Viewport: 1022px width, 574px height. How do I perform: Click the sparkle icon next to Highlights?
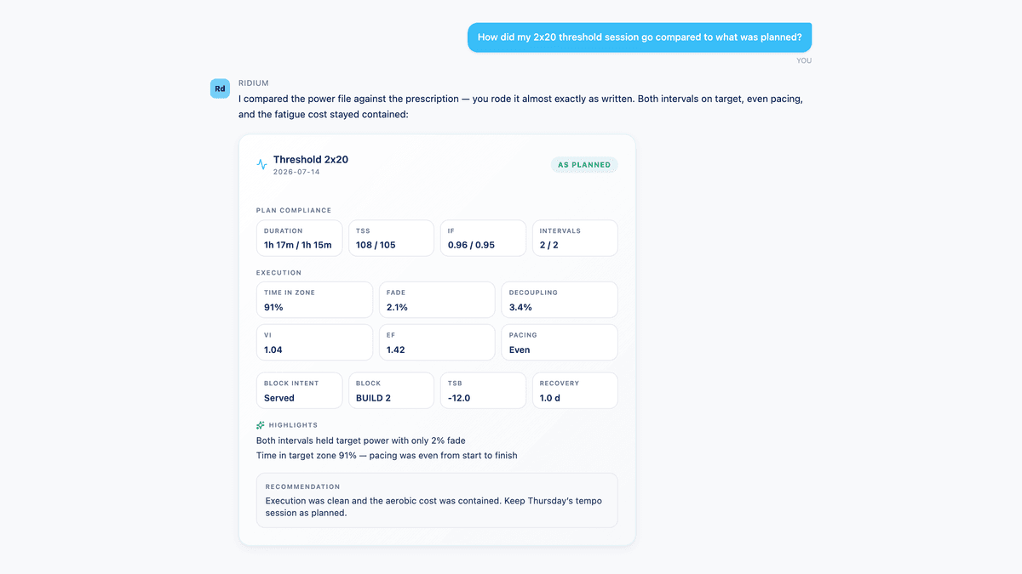tap(261, 425)
